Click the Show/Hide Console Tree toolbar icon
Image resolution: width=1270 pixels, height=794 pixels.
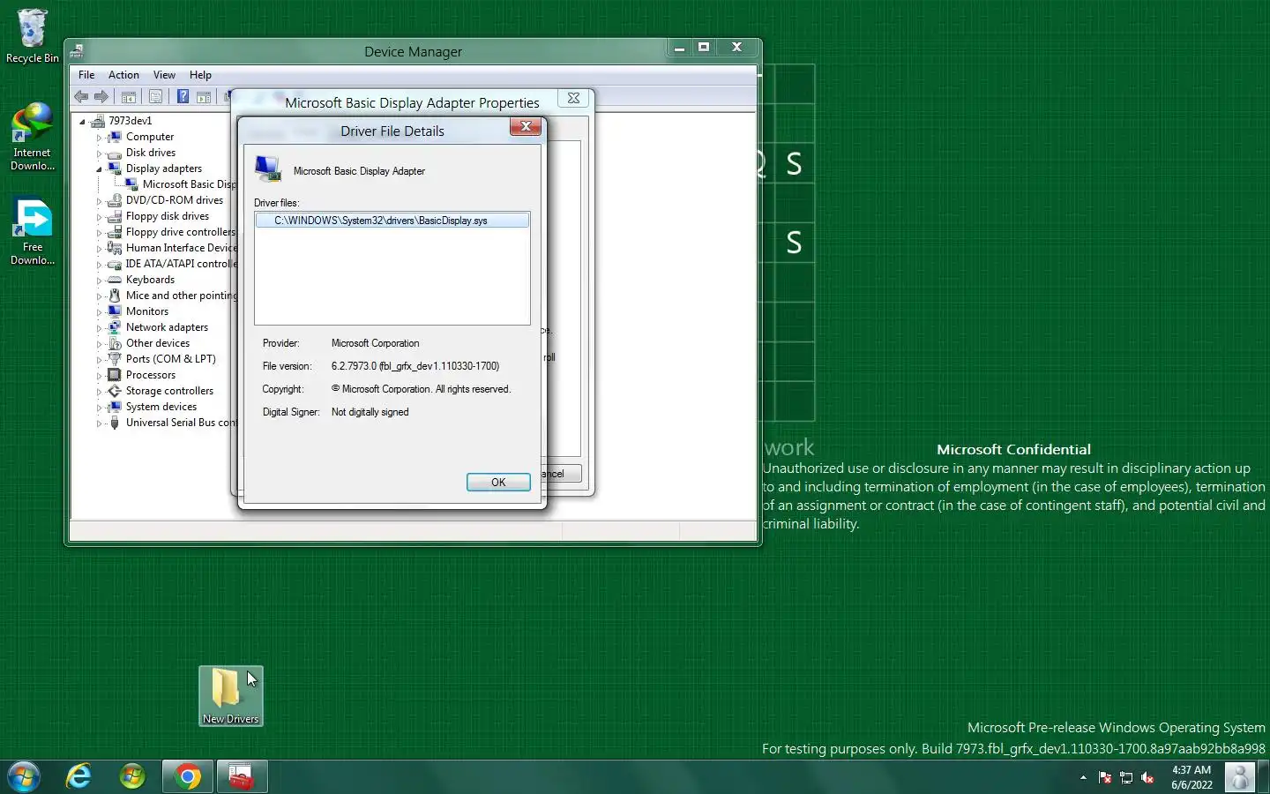tap(129, 97)
